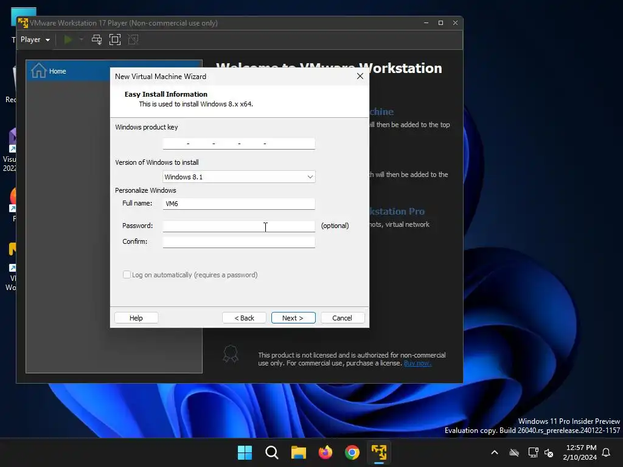Viewport: 623px width, 467px height.
Task: Launch Firefox from the taskbar
Action: tap(325, 452)
